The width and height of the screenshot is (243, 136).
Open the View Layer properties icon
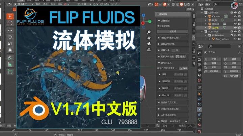(x=199, y=70)
